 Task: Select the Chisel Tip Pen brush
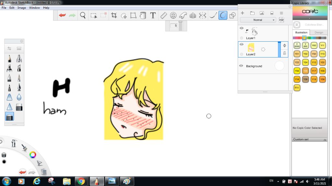(x=19, y=68)
